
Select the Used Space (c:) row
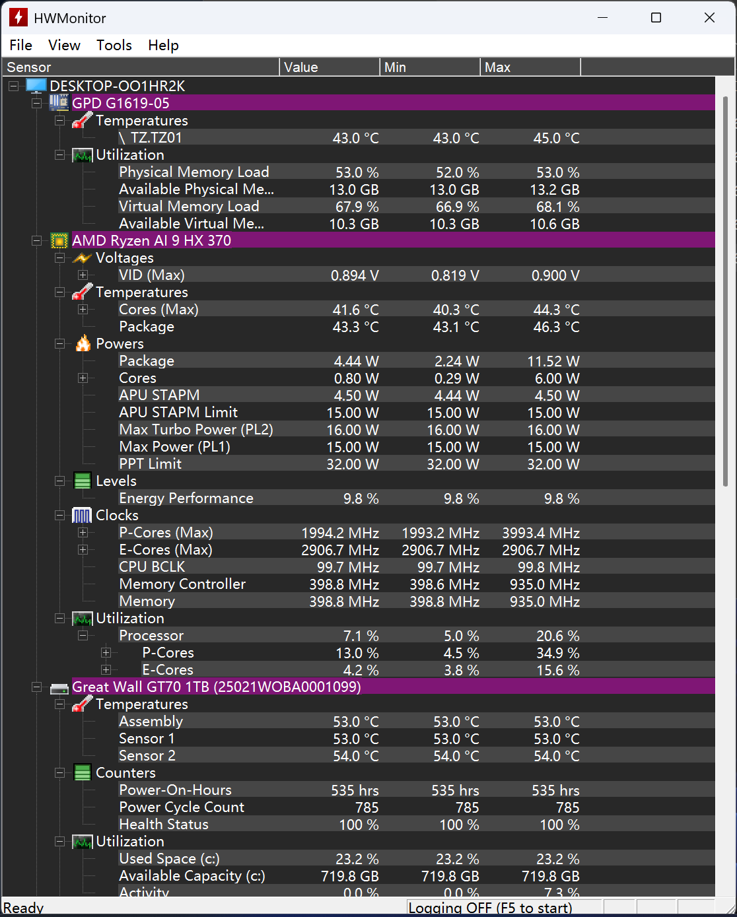coord(416,858)
